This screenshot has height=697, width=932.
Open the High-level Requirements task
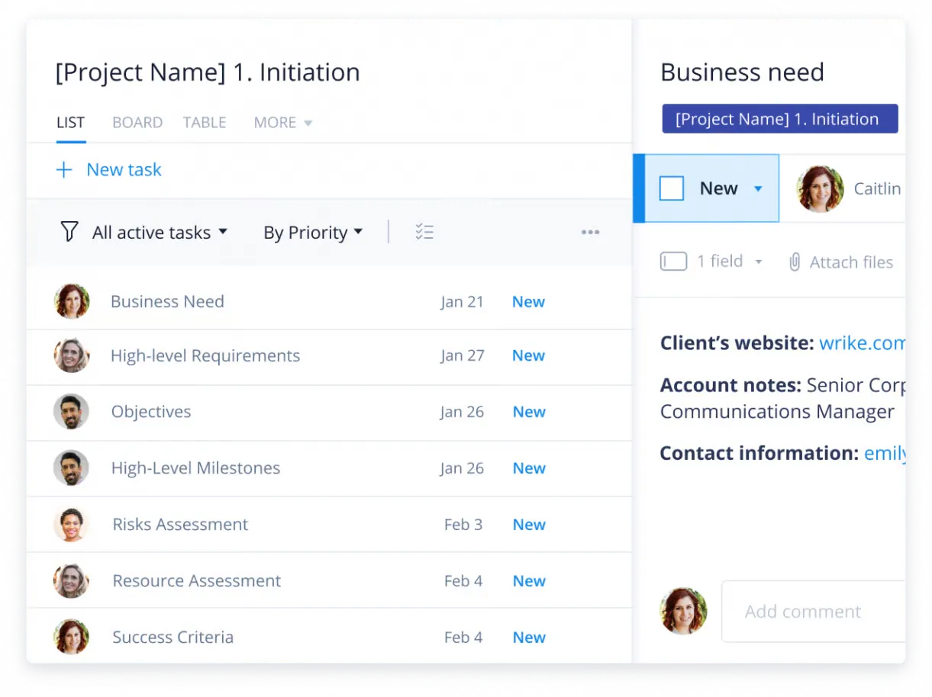[x=205, y=355]
